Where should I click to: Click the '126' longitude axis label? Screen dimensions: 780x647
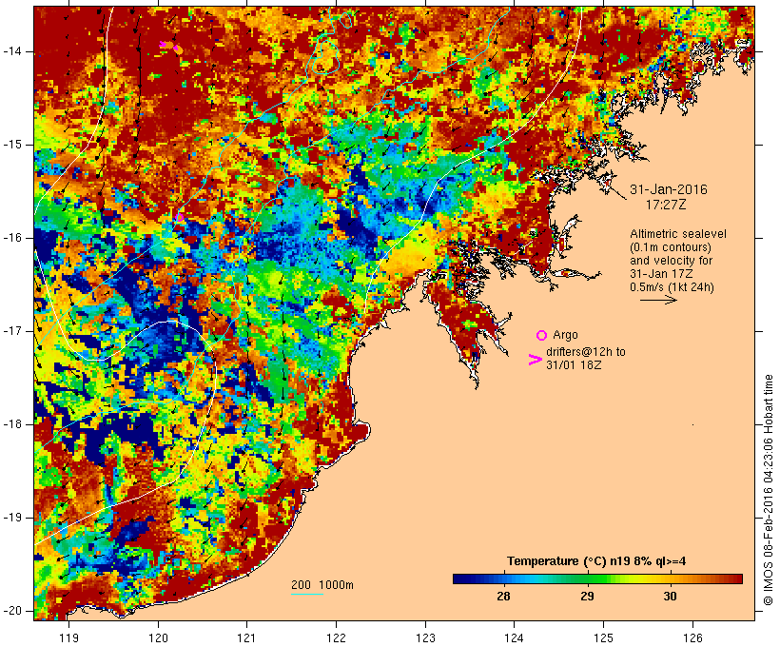point(692,637)
